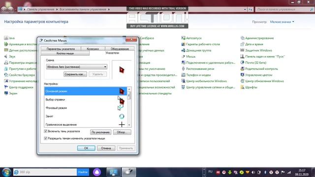The height and width of the screenshot is (177, 315).
Task: Toggle Разрешить темам изменять указатели мыши
Action: (x=46, y=138)
